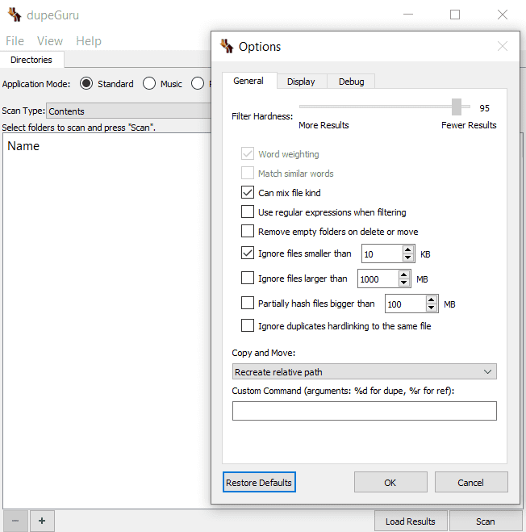
Task: Enable Ignore files larger than
Action: point(248,278)
